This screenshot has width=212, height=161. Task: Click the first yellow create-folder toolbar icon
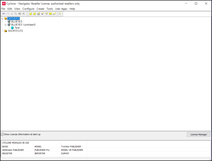coord(31,14)
